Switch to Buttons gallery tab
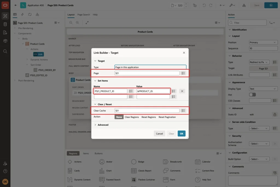280x187 pixels. [x=98, y=153]
